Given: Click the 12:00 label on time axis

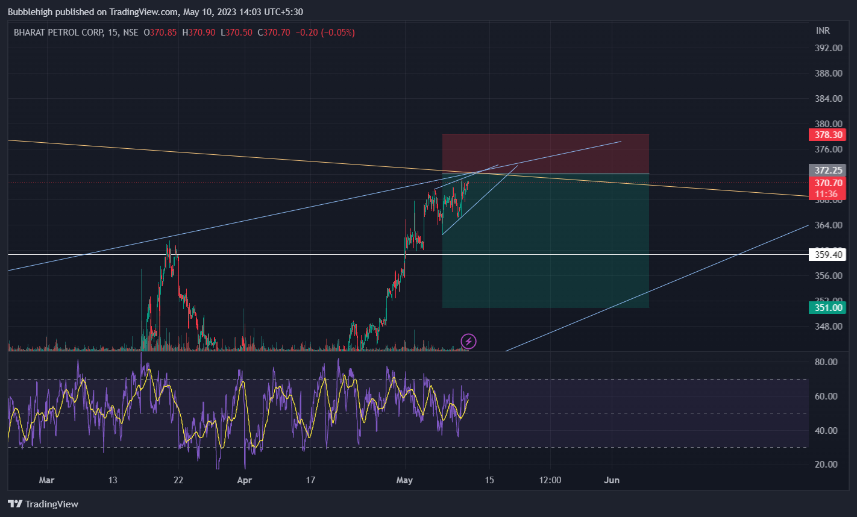Looking at the screenshot, I should (x=550, y=480).
